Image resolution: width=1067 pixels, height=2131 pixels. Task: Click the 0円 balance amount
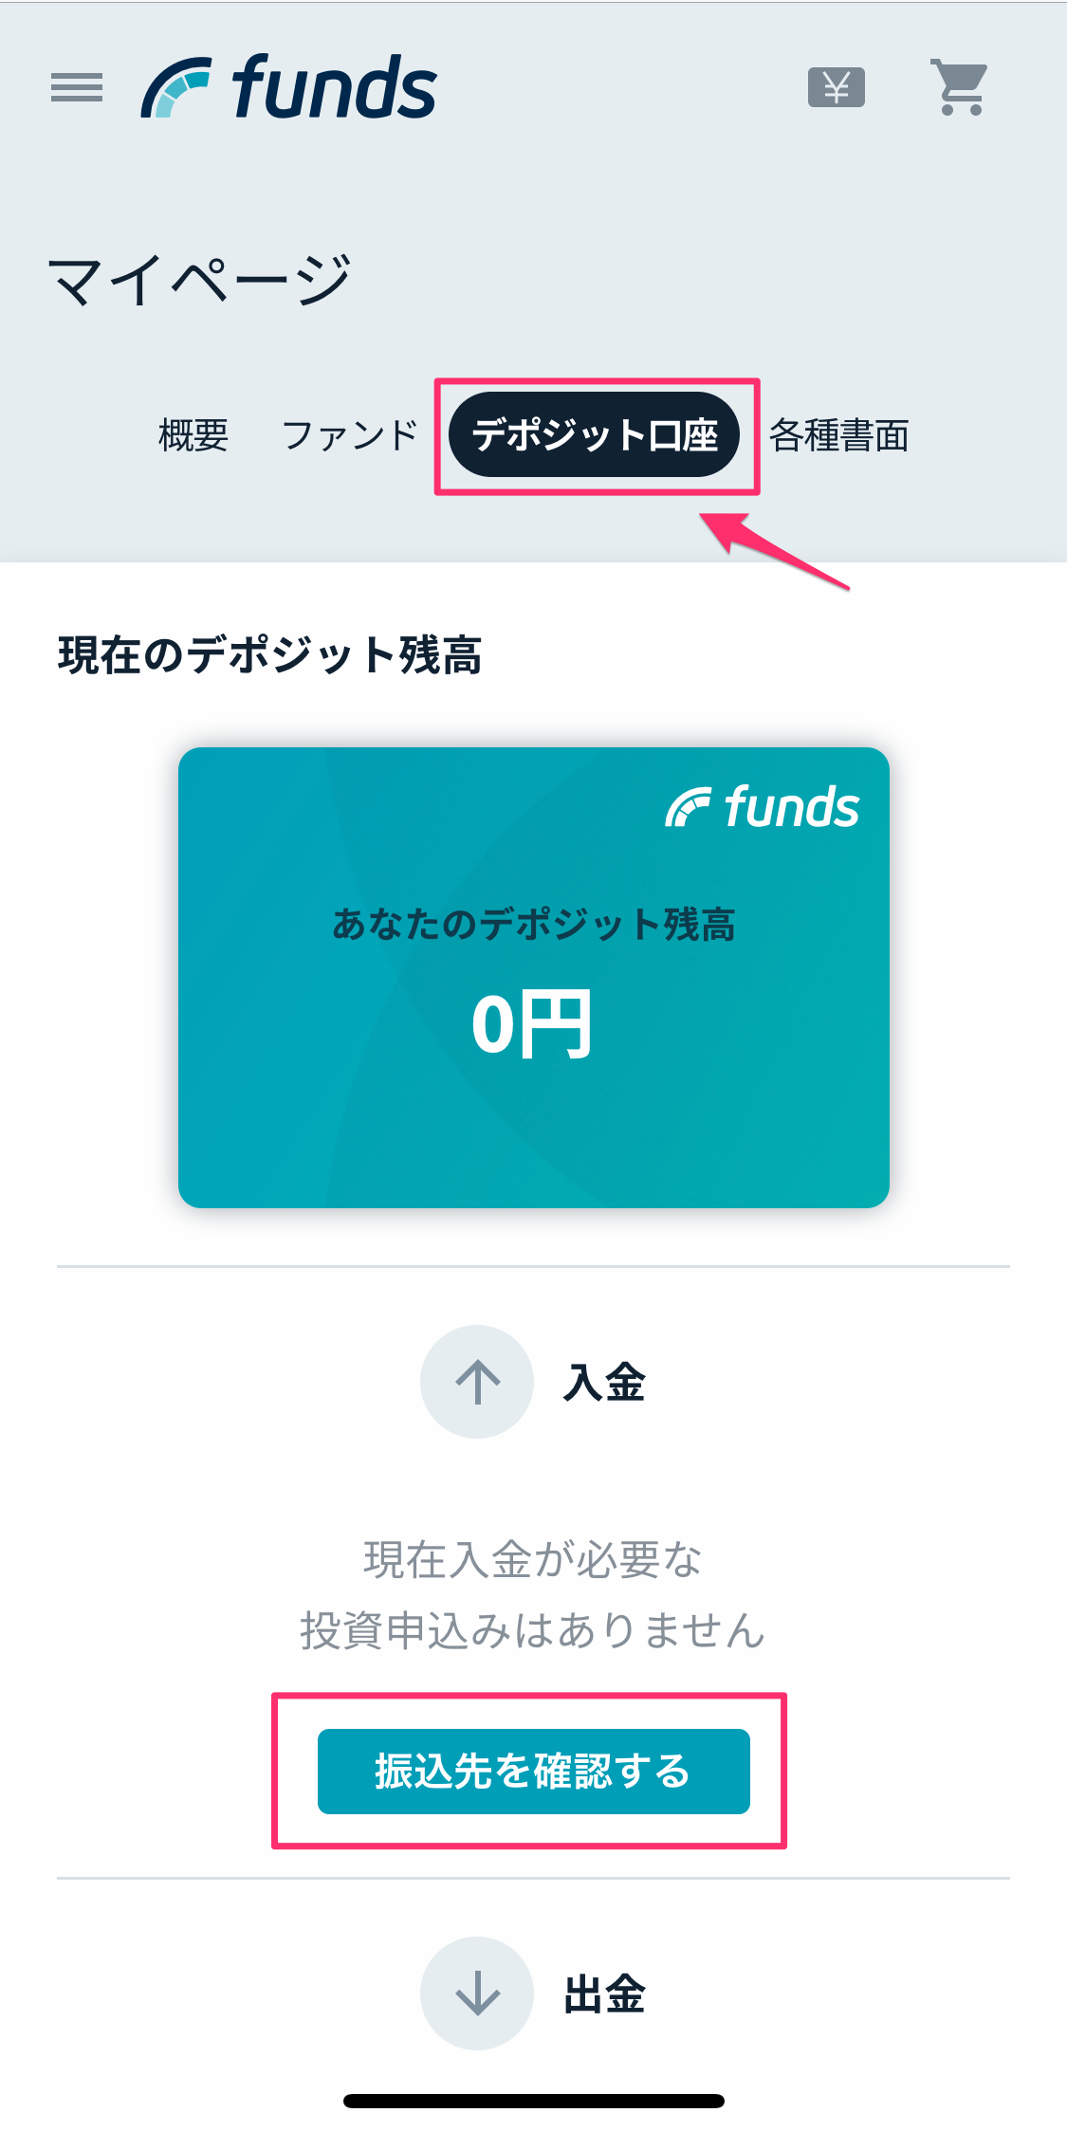[x=532, y=1024]
